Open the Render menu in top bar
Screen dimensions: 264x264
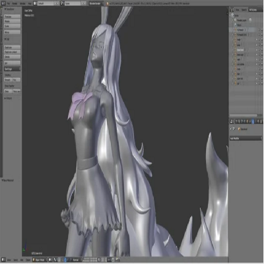pyautogui.click(x=15, y=3)
